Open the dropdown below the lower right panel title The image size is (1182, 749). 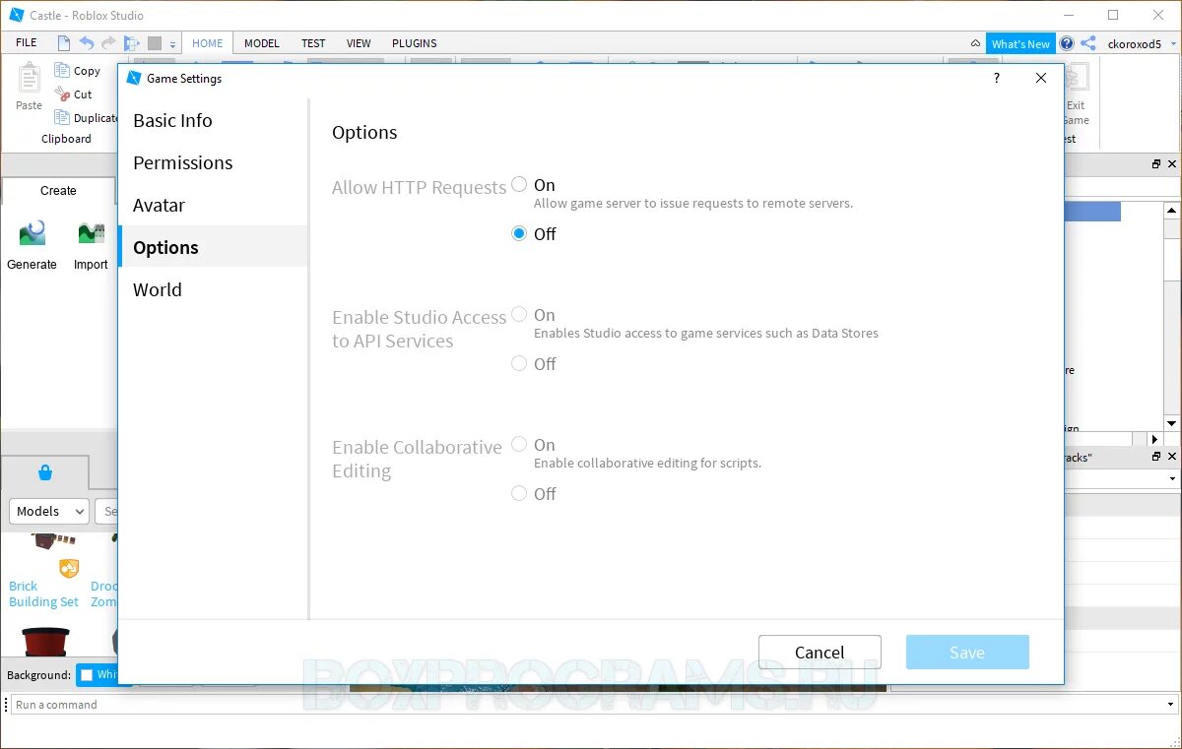[x=1172, y=478]
